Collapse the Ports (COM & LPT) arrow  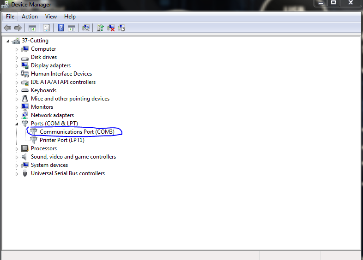pos(17,124)
